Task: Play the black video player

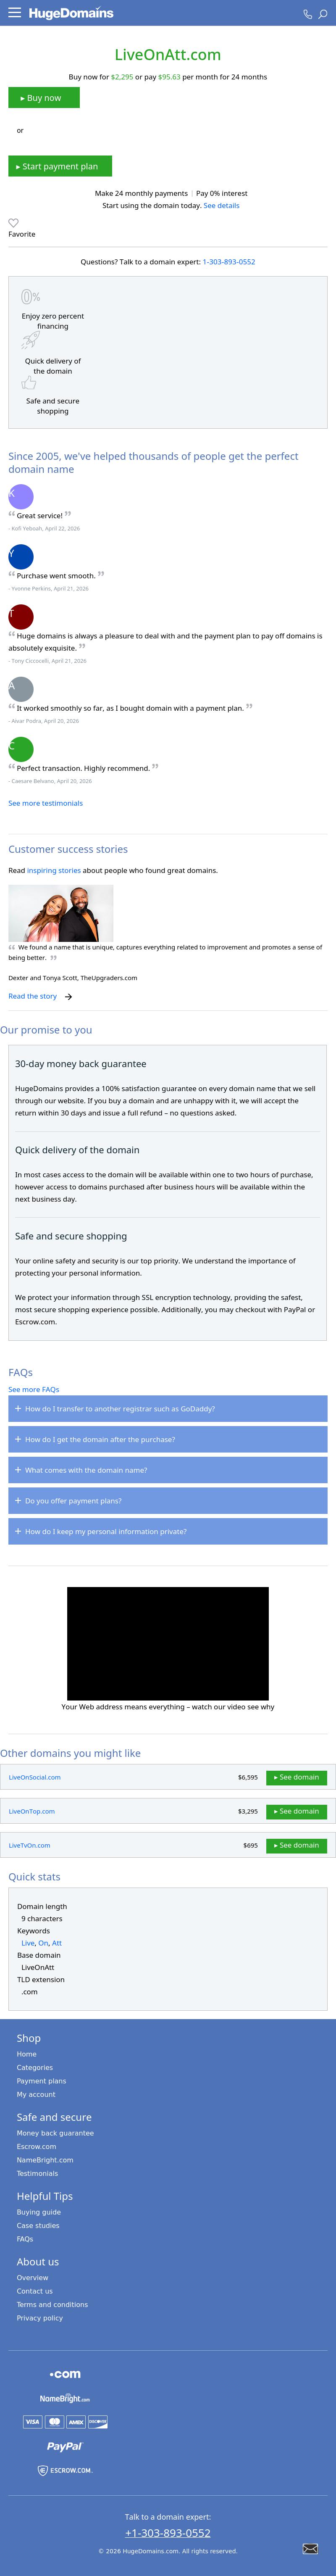Action: [168, 1643]
